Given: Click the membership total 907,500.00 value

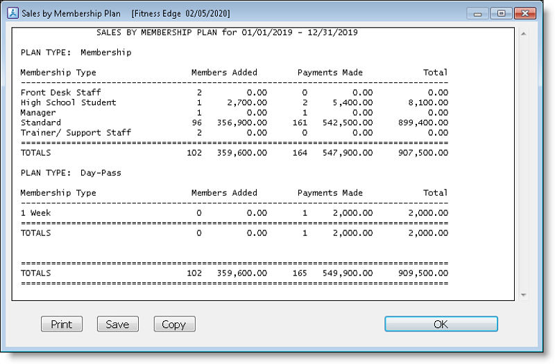Looking at the screenshot, I should 423,153.
